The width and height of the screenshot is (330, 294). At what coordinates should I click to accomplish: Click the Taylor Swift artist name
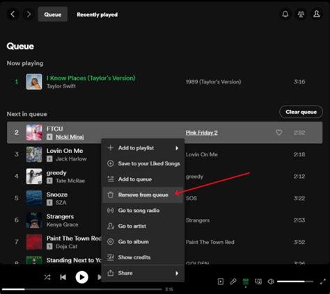61,86
